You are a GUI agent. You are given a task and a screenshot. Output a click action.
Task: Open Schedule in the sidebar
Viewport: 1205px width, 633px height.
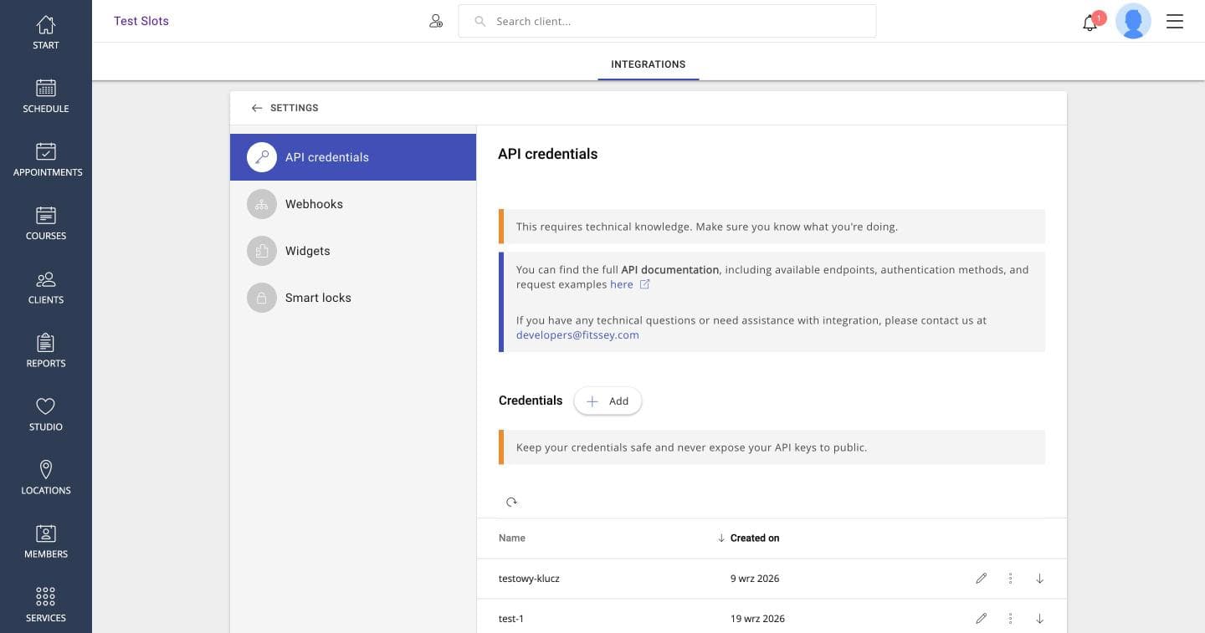46,96
